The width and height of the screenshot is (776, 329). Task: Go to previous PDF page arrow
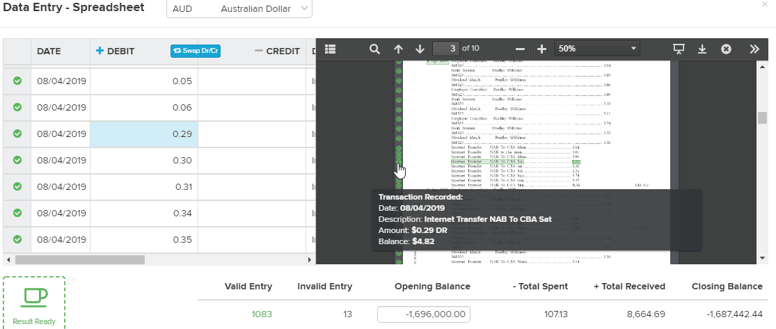(398, 49)
